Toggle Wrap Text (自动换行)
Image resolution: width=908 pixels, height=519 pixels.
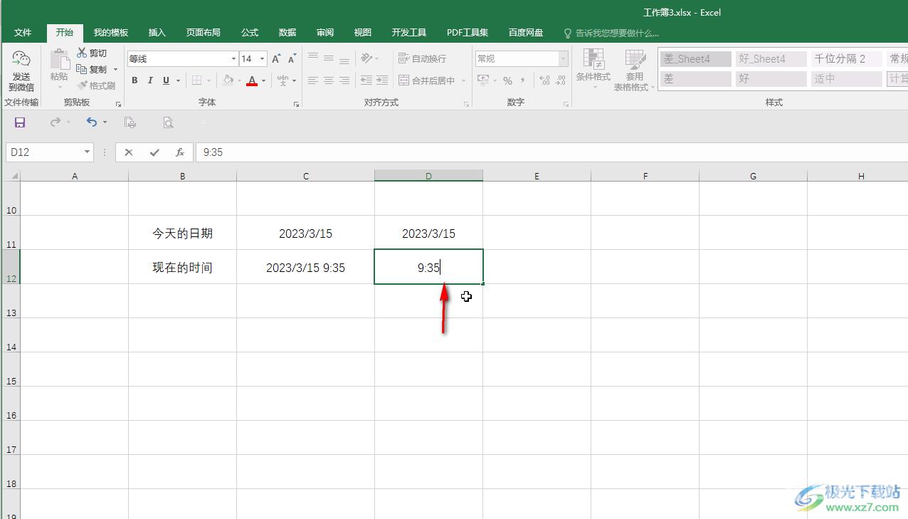click(x=423, y=58)
